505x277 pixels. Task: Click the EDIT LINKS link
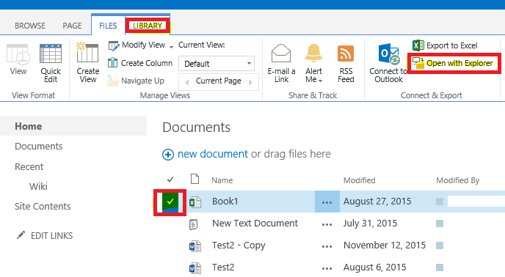click(51, 236)
